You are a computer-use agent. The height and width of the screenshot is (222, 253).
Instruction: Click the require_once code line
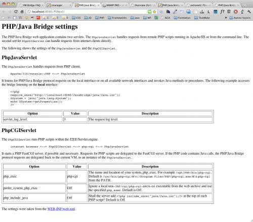tap(65, 95)
